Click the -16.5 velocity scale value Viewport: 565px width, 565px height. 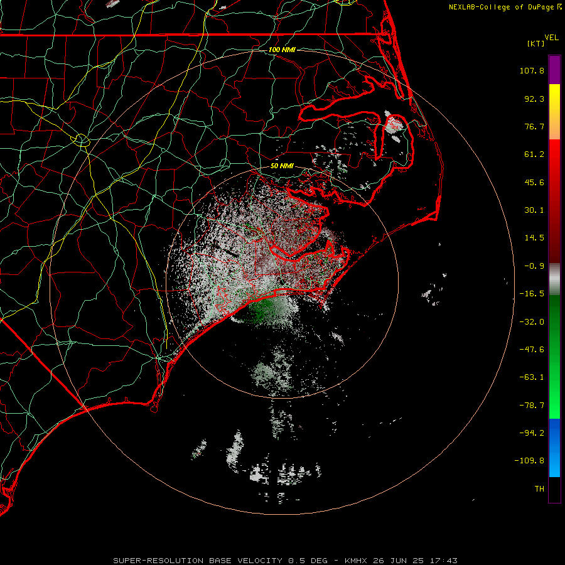pyautogui.click(x=532, y=294)
